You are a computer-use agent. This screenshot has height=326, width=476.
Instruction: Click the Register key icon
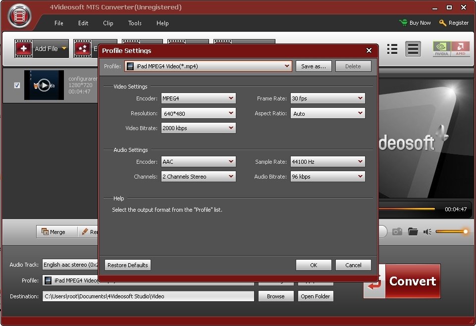[443, 23]
